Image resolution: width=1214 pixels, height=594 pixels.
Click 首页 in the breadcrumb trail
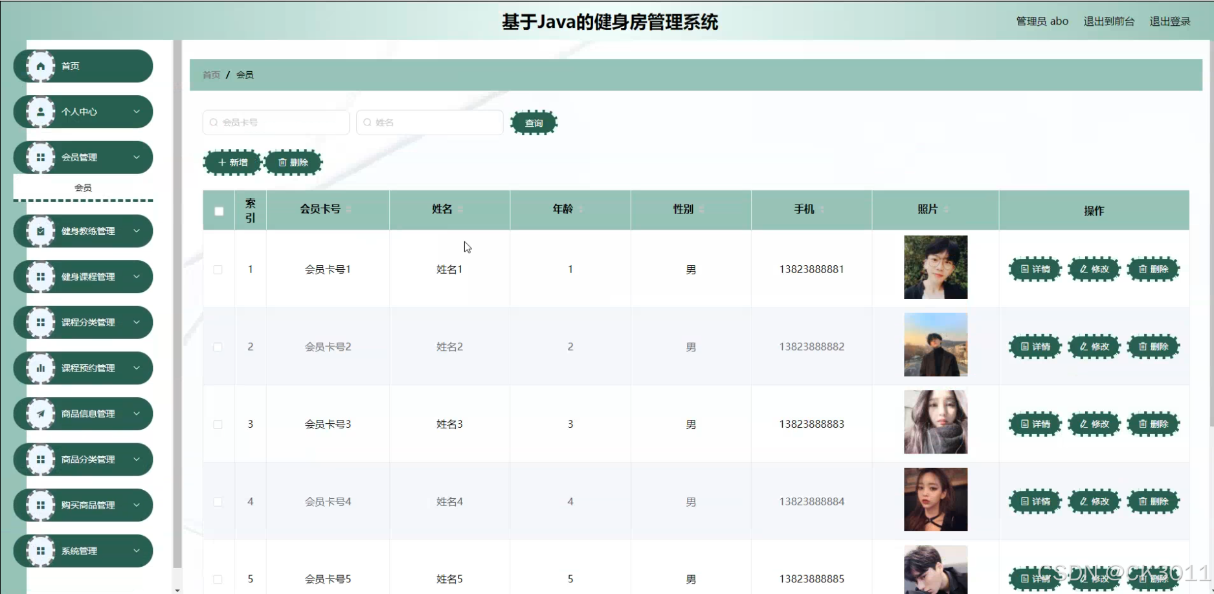tap(210, 74)
